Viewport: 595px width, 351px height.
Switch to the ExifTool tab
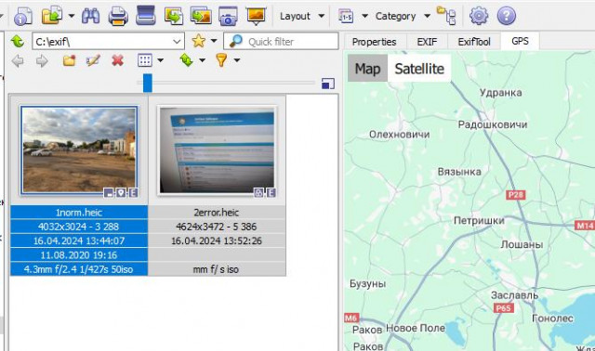[x=474, y=42]
